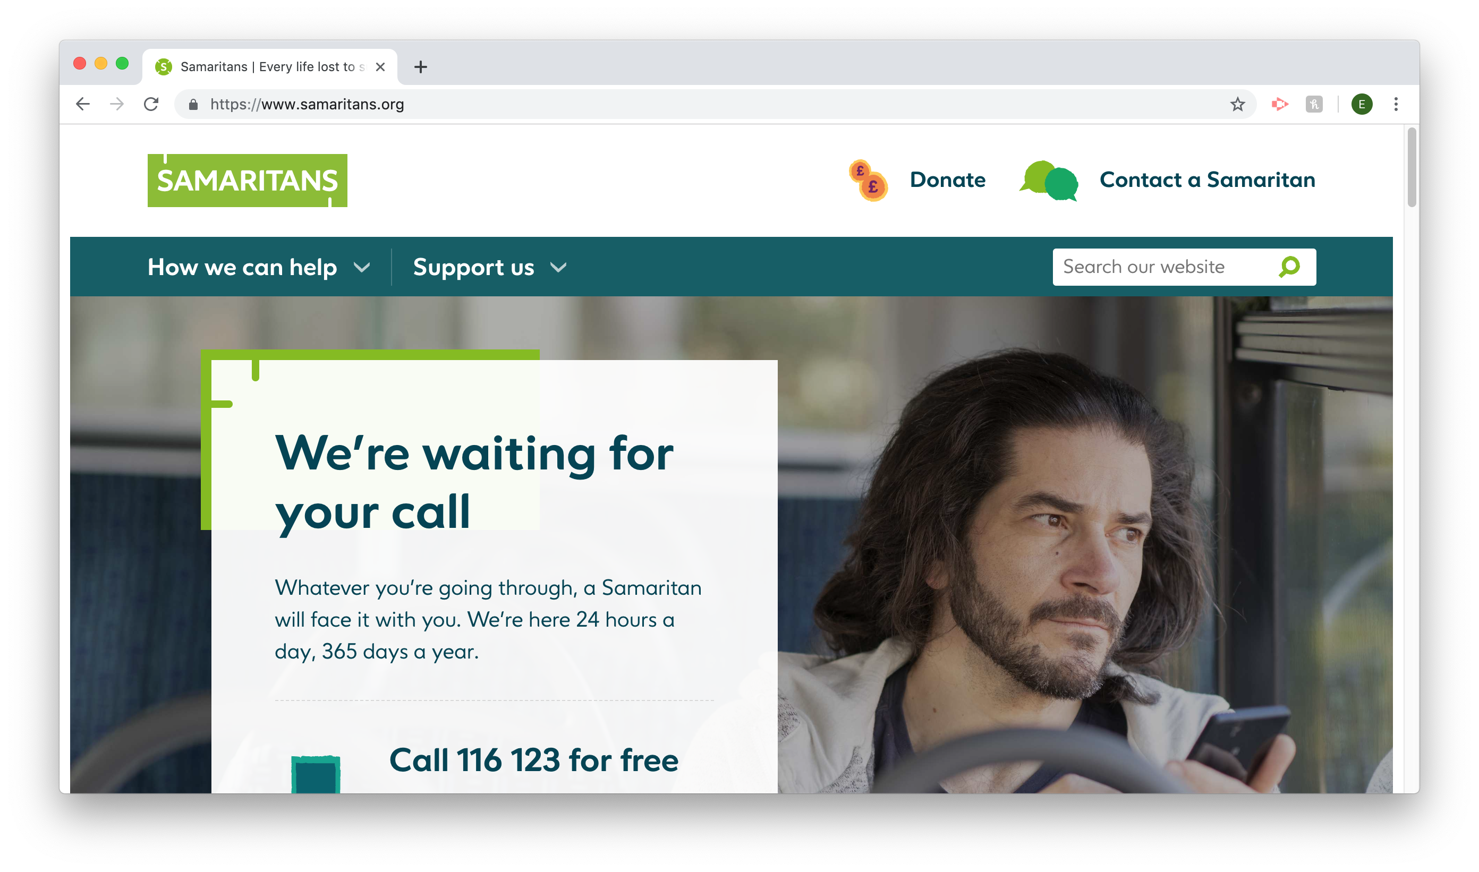Screen dimensions: 1479x872
Task: Close the Samaritans tab
Action: (380, 66)
